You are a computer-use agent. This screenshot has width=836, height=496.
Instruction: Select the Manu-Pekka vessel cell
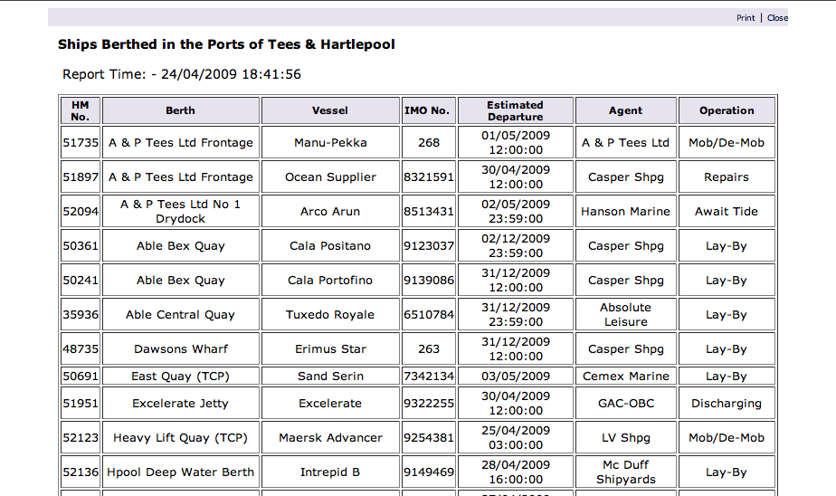coord(330,143)
